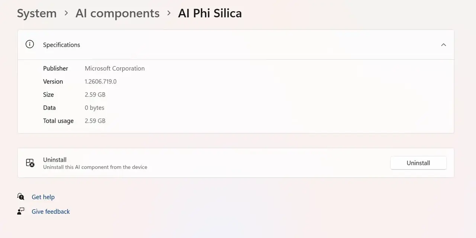Click the breadcrumb chevron after System

tap(66, 13)
